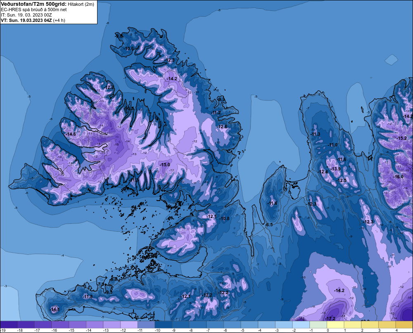
Task: Select the legend swatch between -3 and -2
Action: [284, 325]
